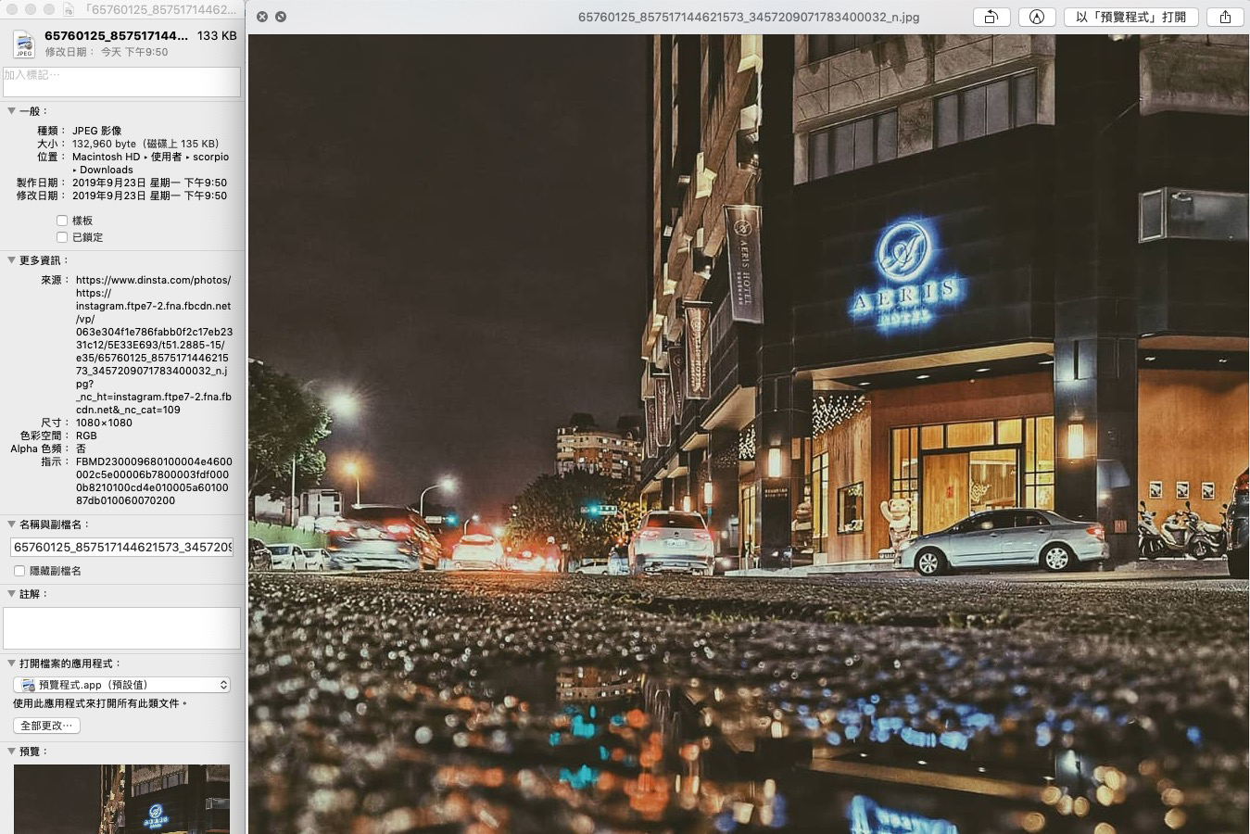Click the 以「預覽程式」打開 button
1250x834 pixels.
[x=1131, y=17]
